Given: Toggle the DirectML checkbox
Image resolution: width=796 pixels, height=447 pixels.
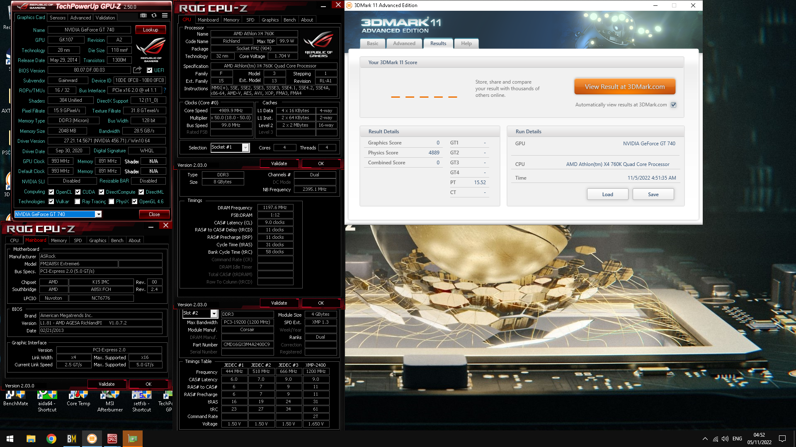Looking at the screenshot, I should [x=141, y=192].
